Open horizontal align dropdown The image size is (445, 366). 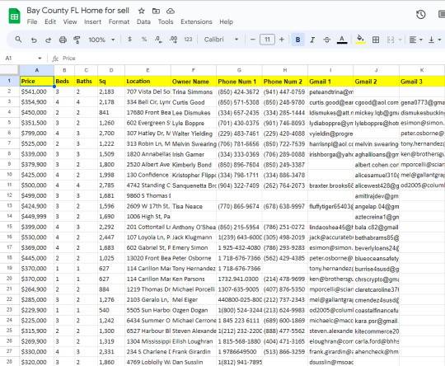point(415,40)
